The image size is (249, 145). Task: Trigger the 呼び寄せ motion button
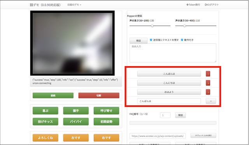106,110
